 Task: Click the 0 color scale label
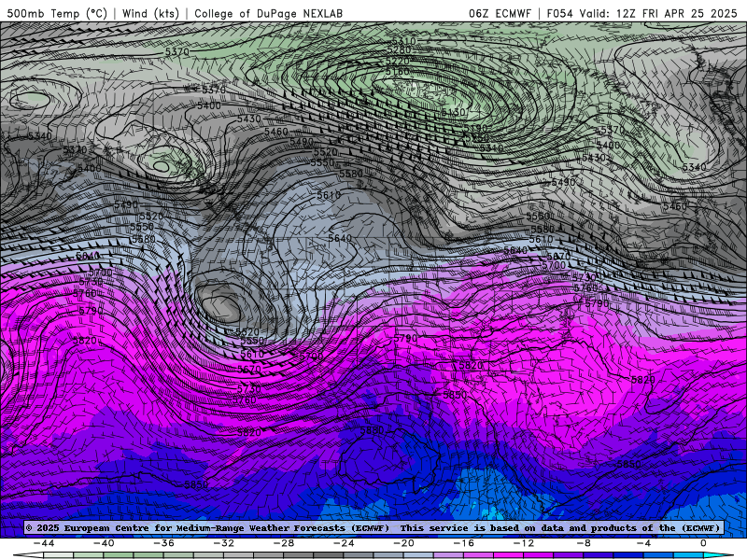coord(704,543)
